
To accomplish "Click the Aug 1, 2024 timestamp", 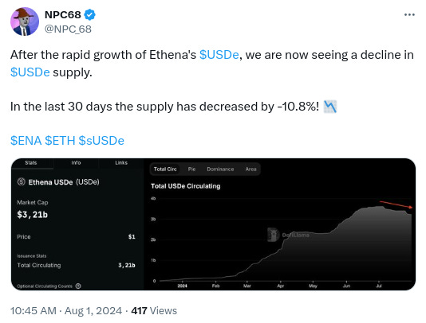I will pos(93,310).
